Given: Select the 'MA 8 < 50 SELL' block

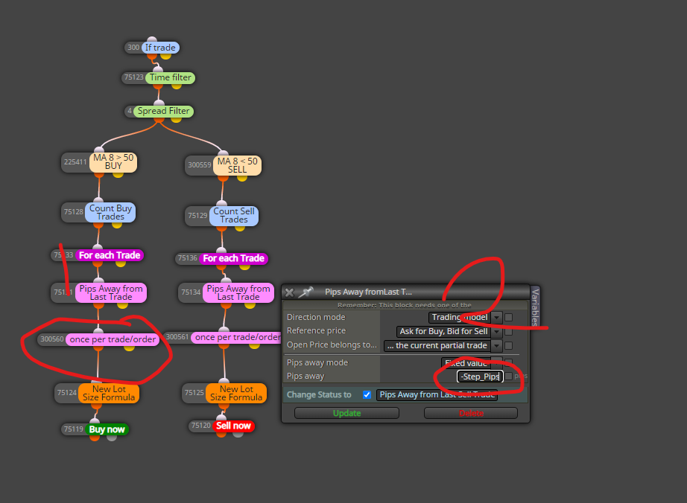Looking at the screenshot, I should point(238,165).
